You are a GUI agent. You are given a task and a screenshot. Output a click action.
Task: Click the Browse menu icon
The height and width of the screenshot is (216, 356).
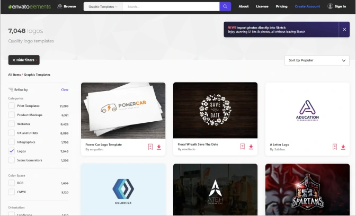[60, 6]
